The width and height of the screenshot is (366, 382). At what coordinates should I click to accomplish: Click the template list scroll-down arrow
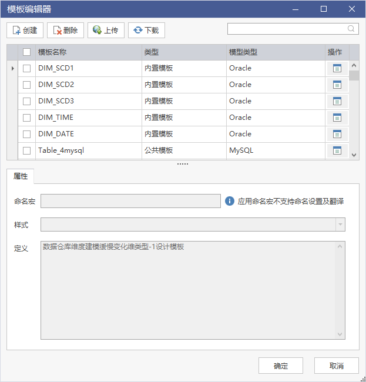(x=354, y=155)
